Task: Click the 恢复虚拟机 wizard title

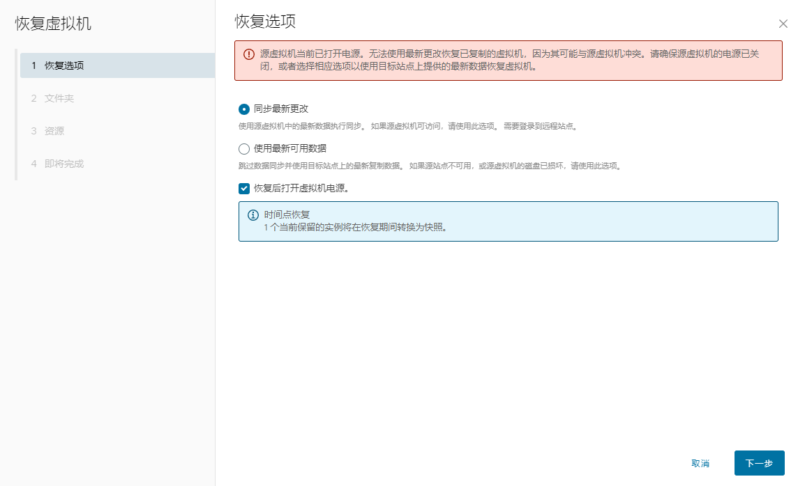Action: pos(53,24)
